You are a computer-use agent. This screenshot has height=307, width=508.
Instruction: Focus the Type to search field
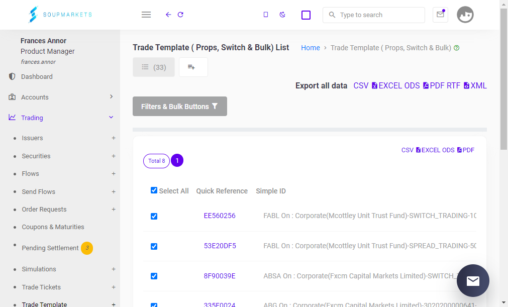tap(374, 15)
